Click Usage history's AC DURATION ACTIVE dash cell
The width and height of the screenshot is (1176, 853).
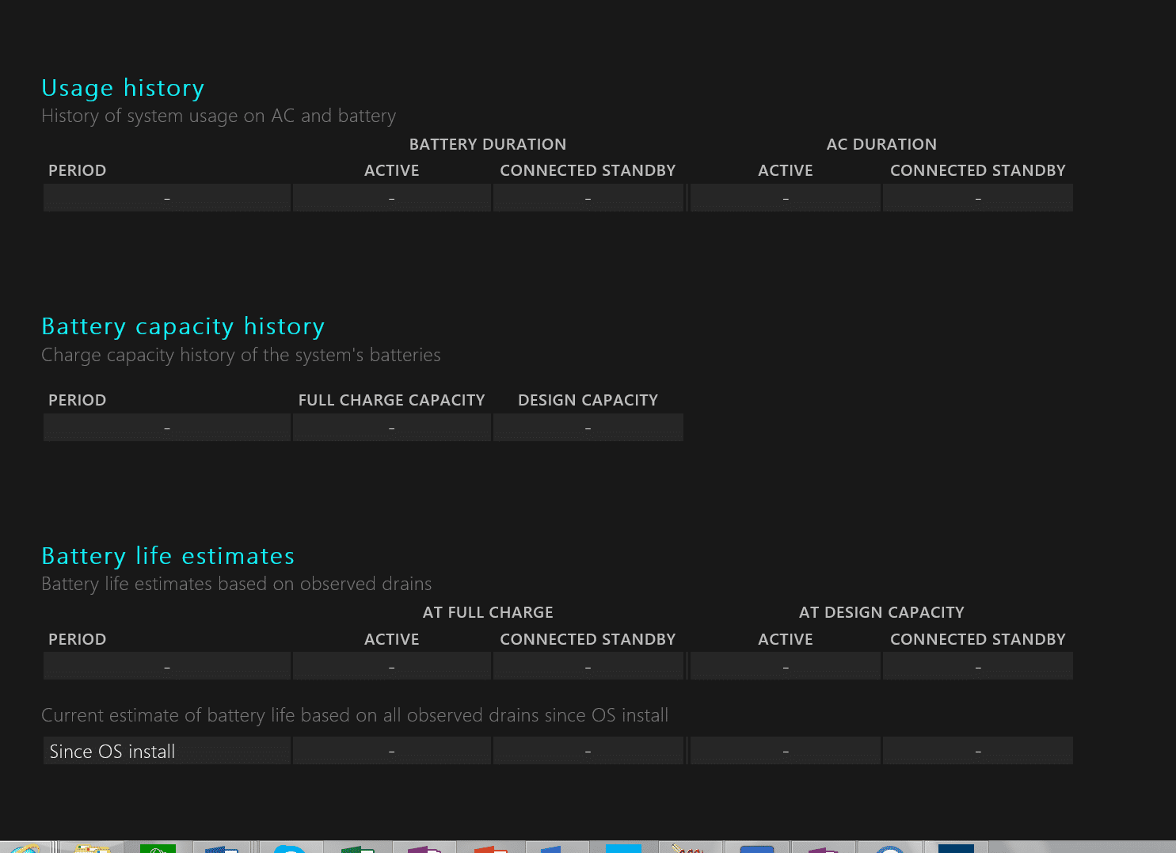786,198
